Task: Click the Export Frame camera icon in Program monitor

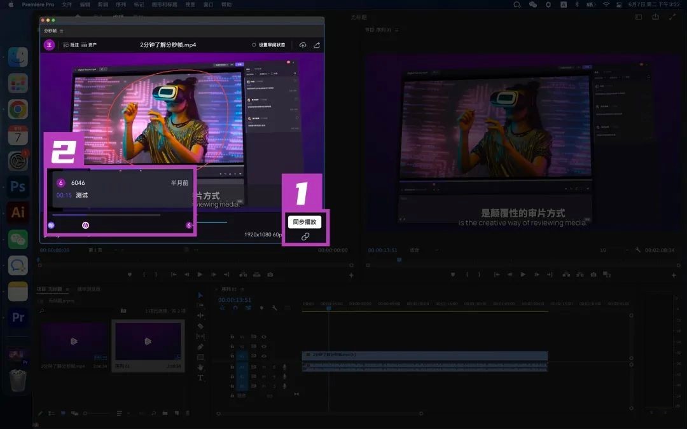Action: [x=593, y=275]
